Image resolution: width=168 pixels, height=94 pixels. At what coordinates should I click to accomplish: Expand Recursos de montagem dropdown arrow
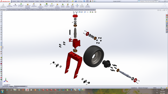[46, 8]
